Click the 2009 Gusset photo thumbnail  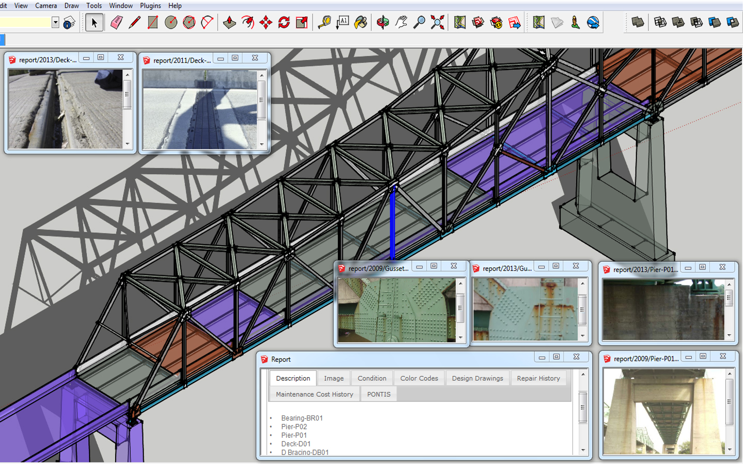[x=396, y=310]
